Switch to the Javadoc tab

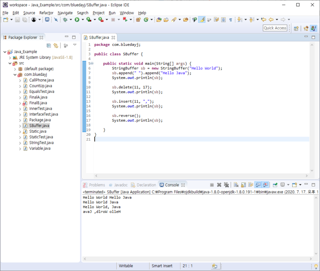pos(118,185)
